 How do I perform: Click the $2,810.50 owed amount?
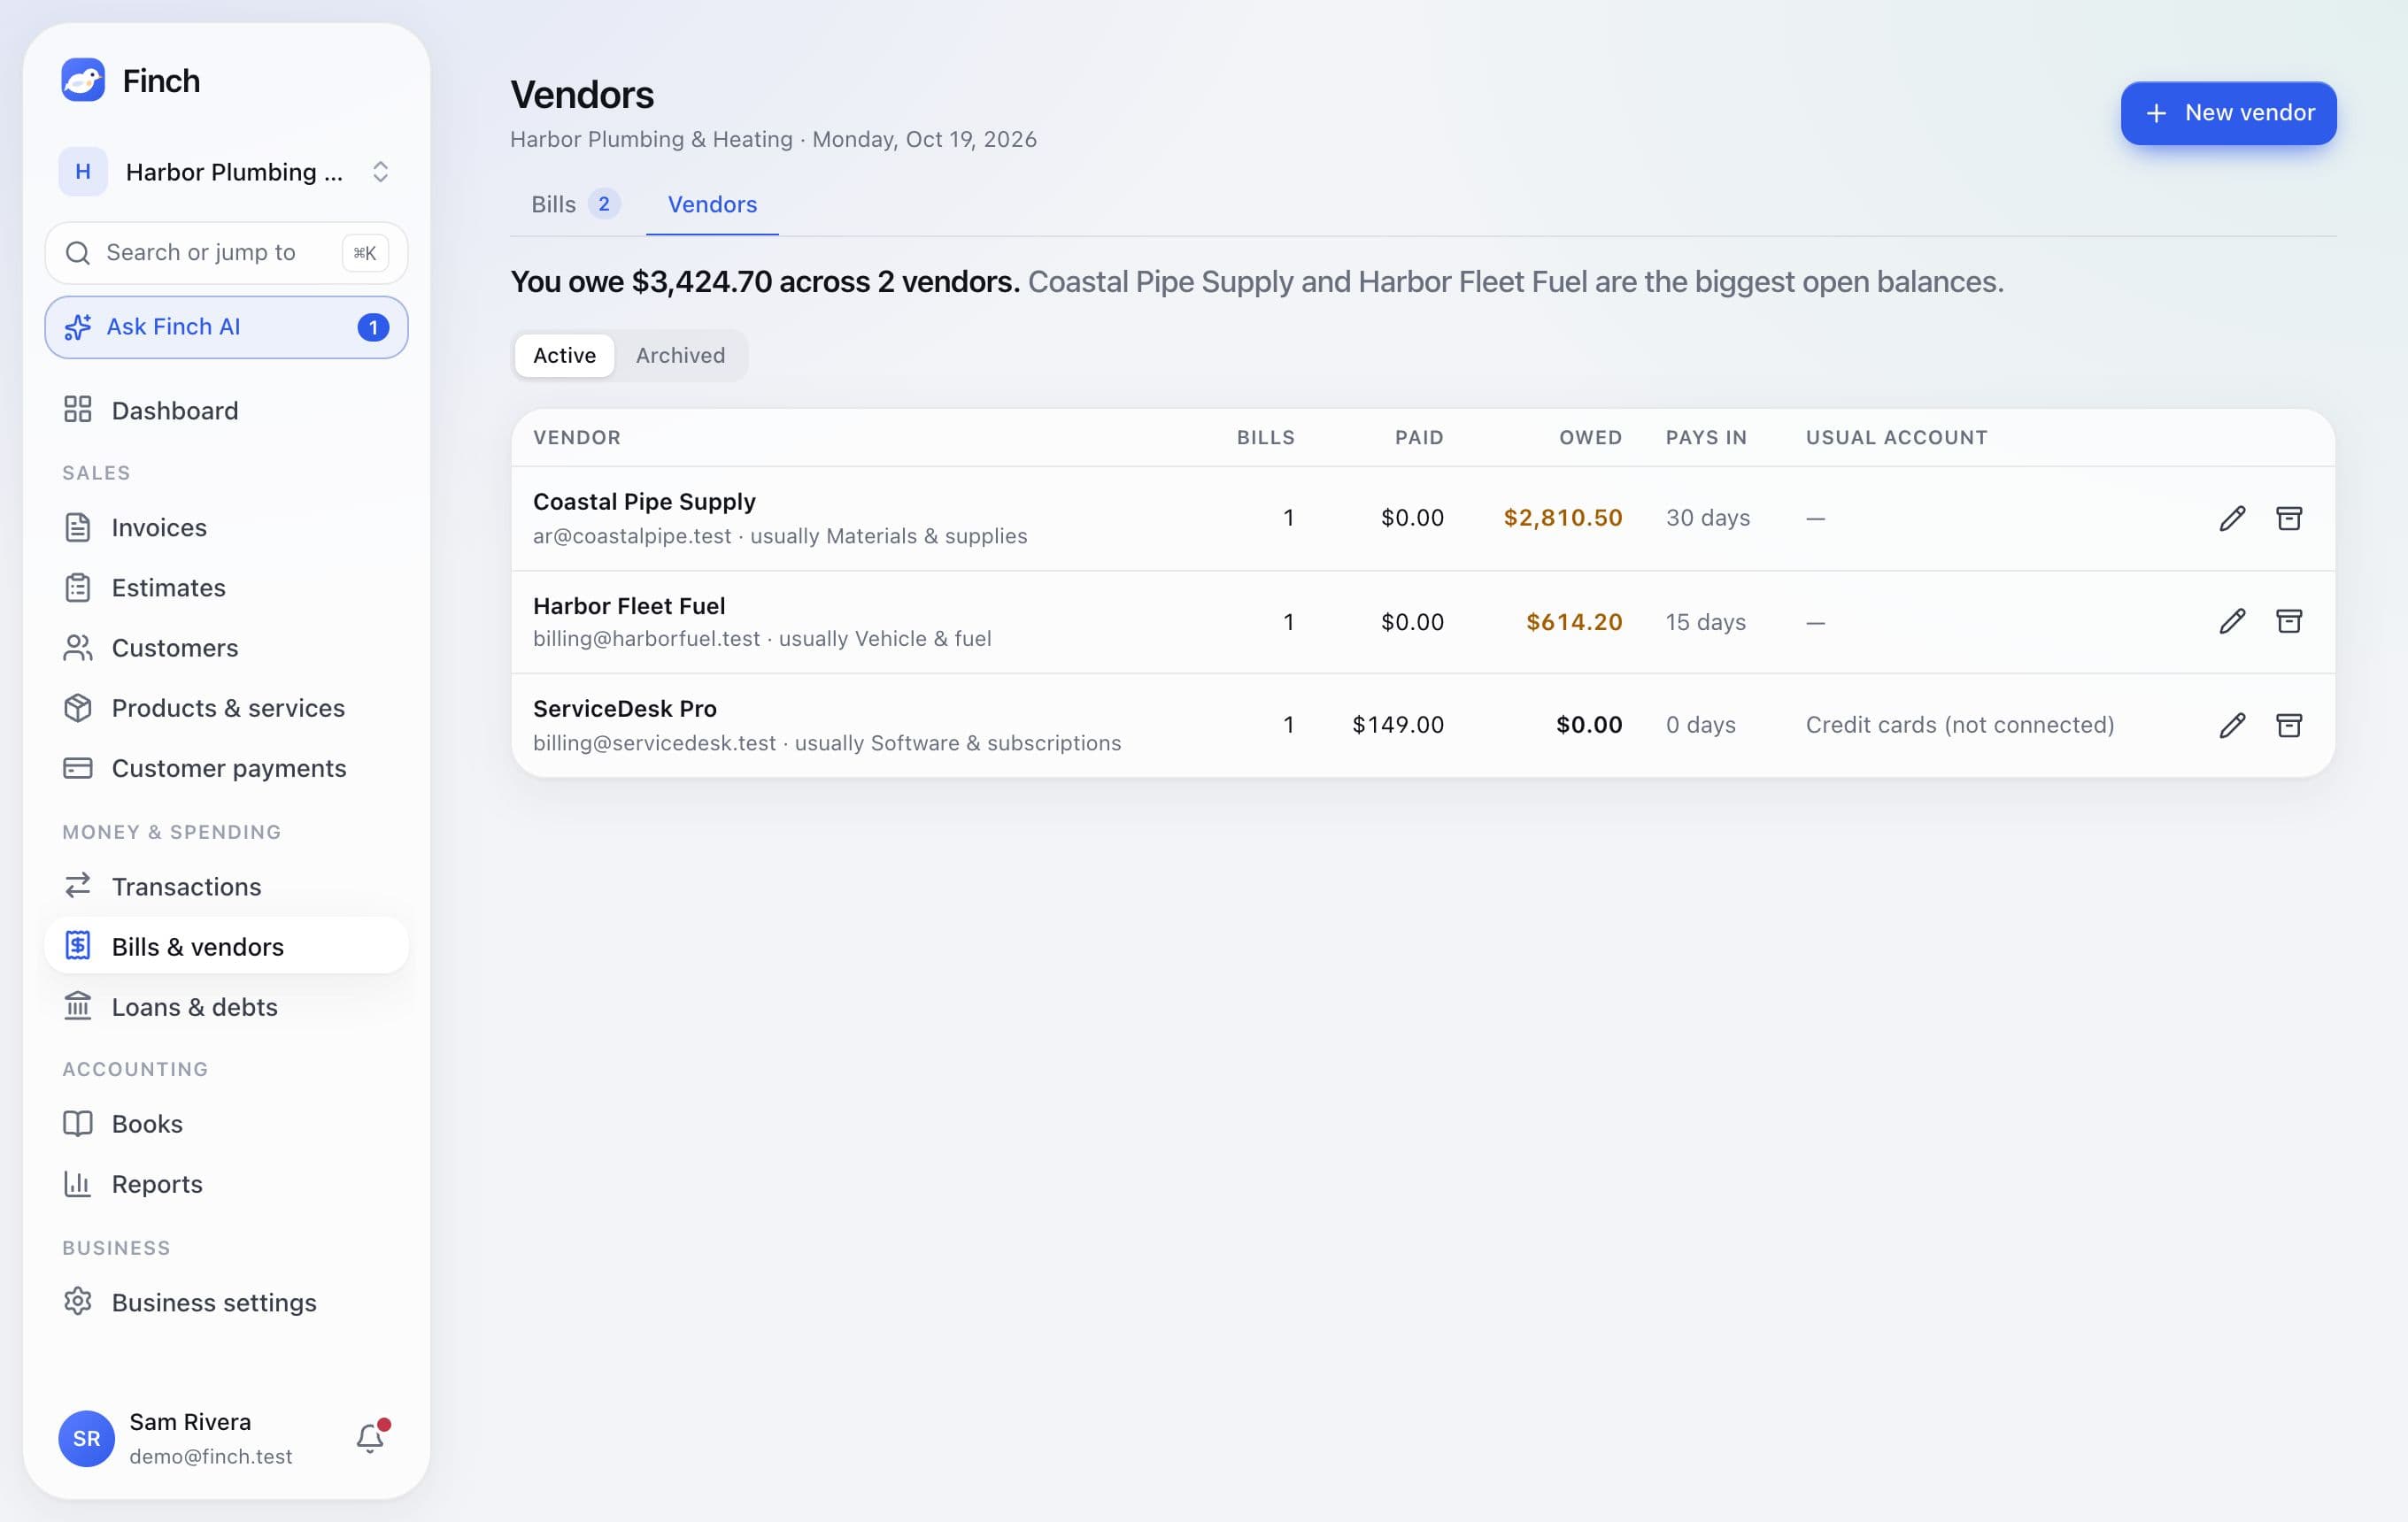(1563, 518)
